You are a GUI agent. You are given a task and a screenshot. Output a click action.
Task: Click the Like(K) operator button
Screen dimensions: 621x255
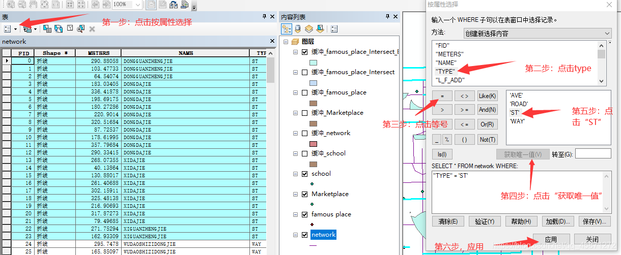tap(487, 95)
